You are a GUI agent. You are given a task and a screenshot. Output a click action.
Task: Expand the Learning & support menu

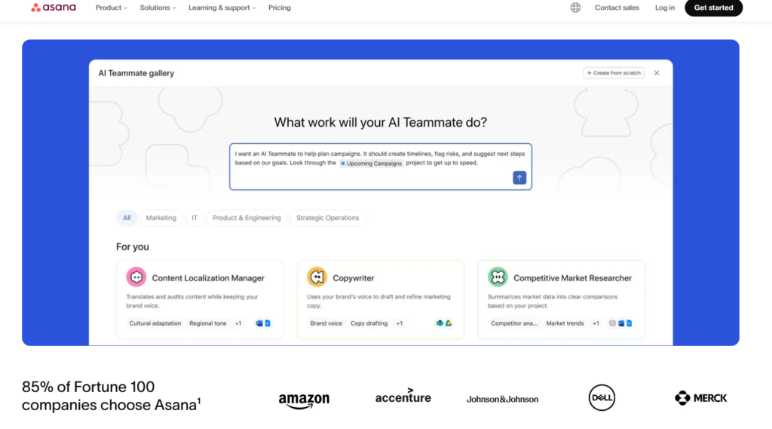(x=222, y=8)
